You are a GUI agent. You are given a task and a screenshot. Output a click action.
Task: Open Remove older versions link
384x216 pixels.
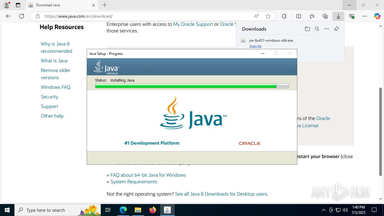click(55, 74)
